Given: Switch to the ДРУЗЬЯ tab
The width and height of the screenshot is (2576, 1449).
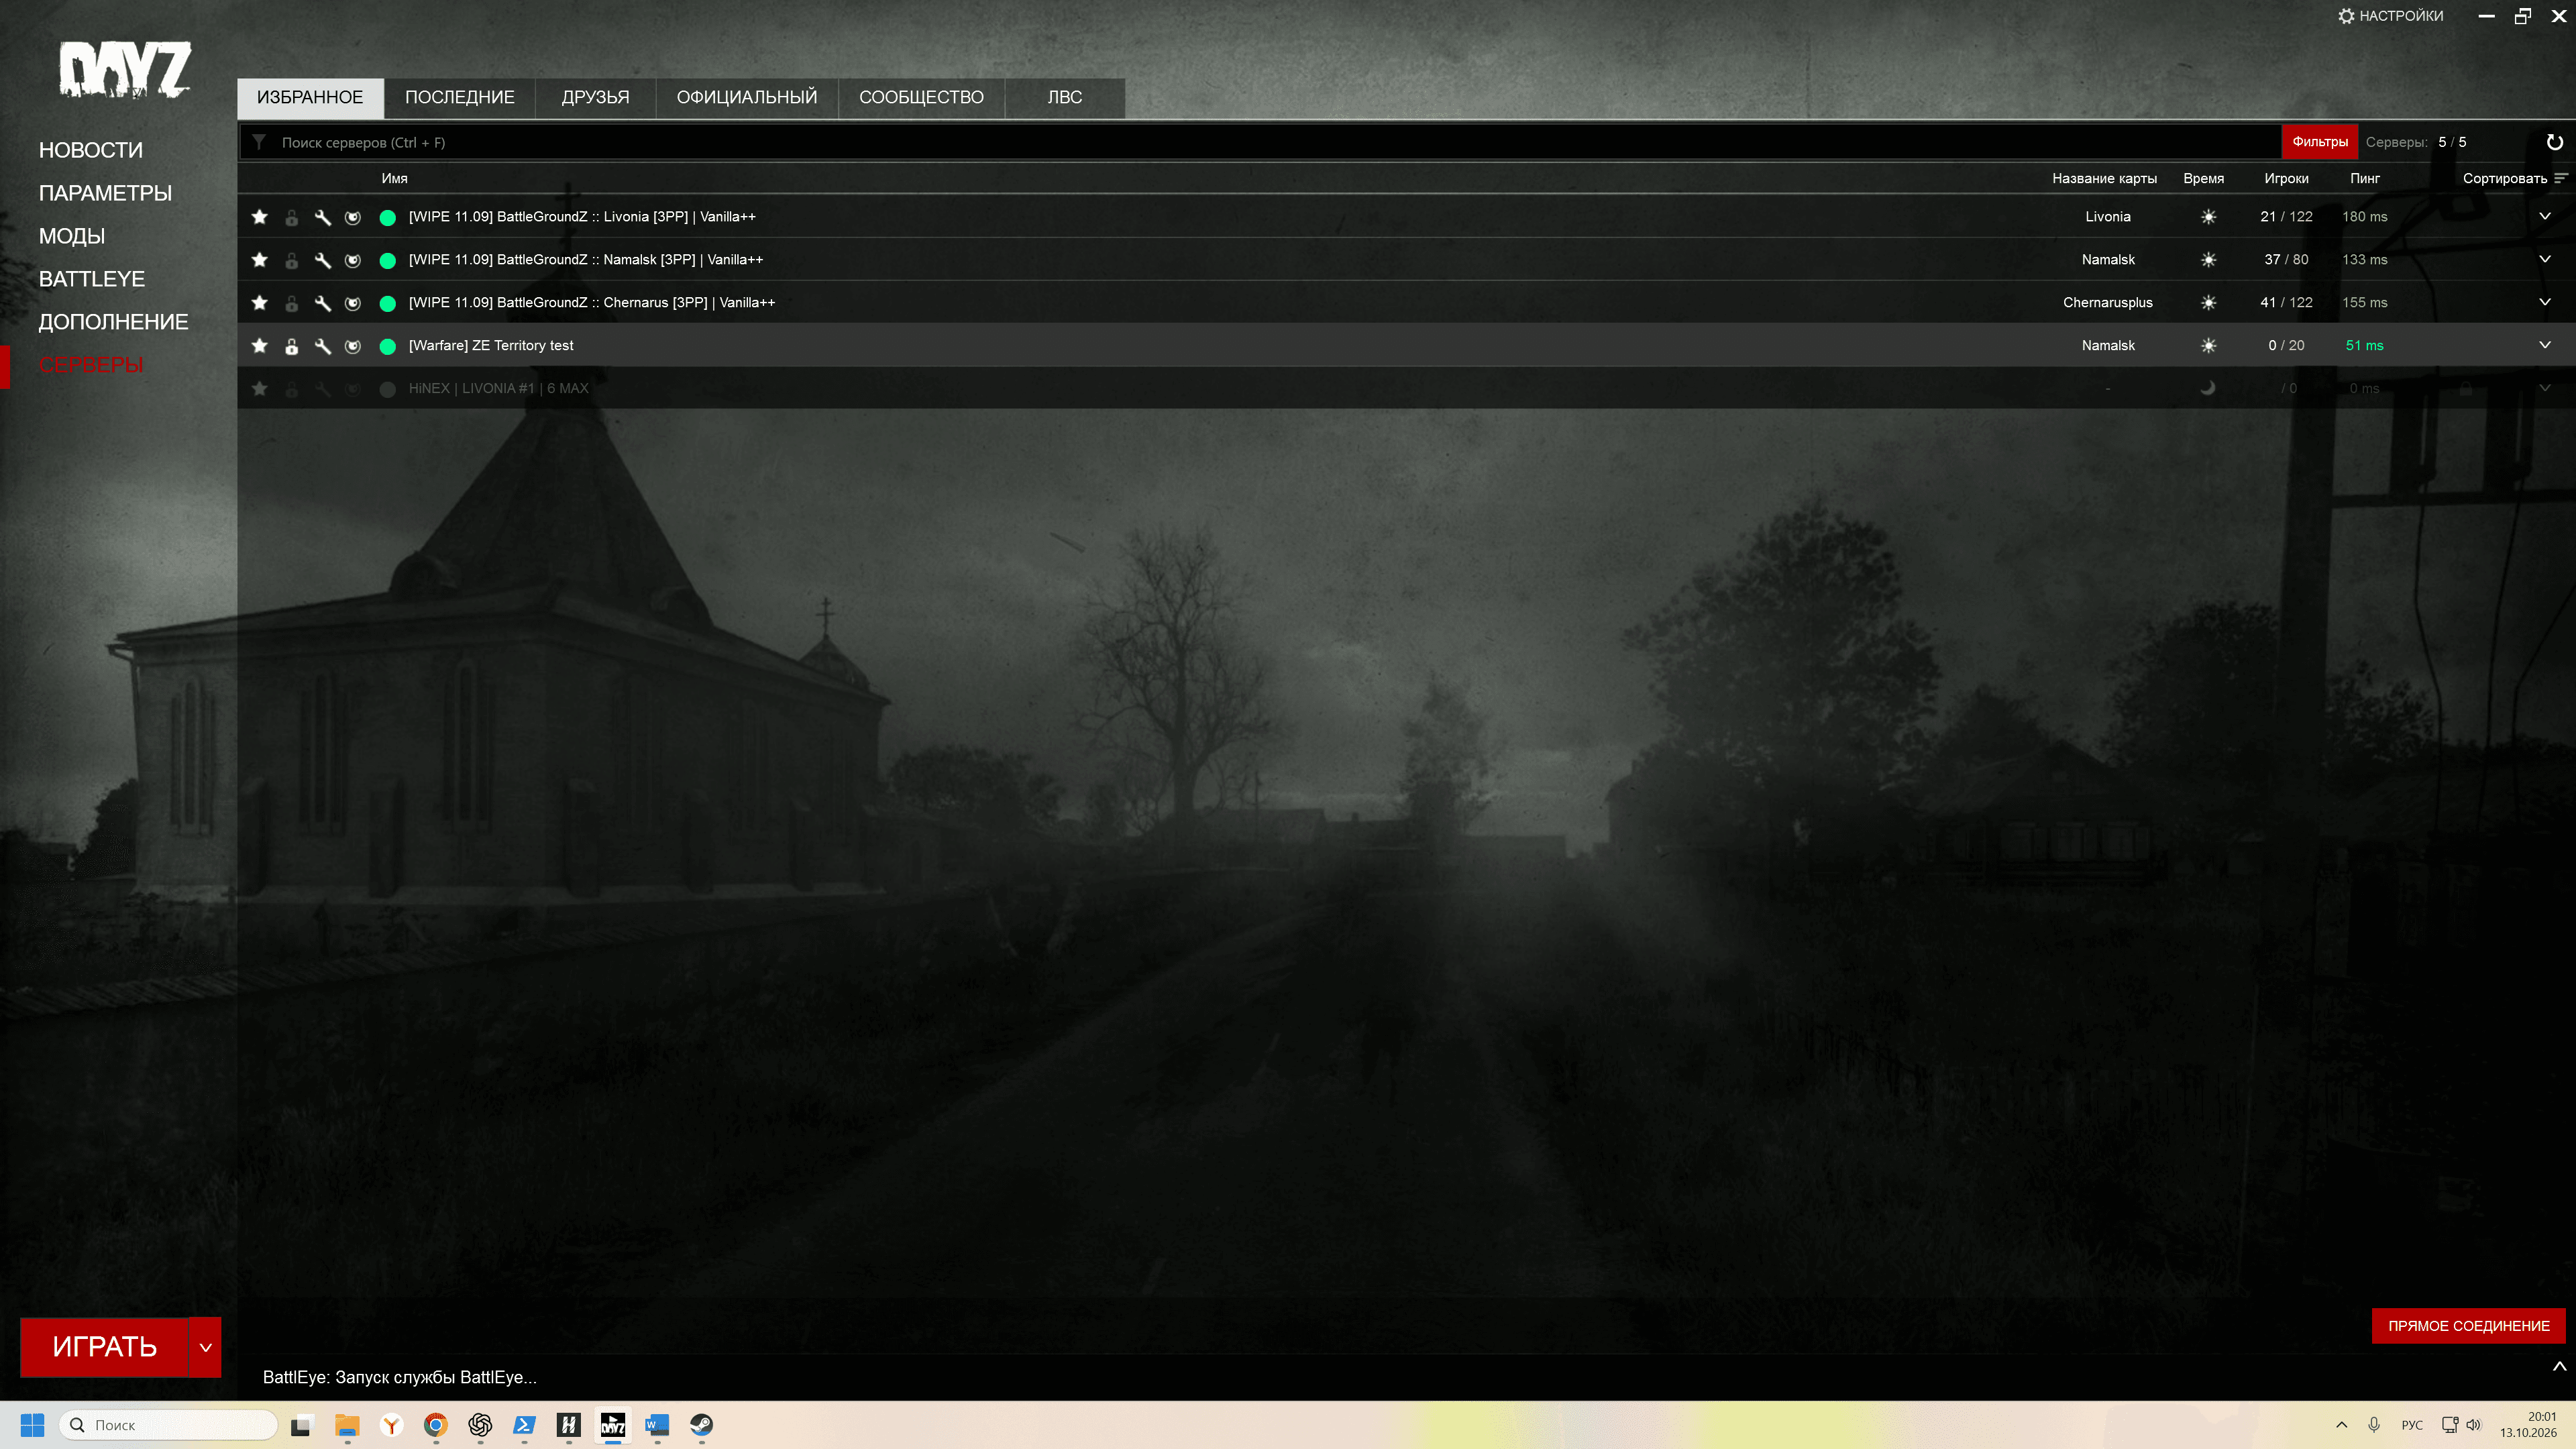Looking at the screenshot, I should (596, 98).
